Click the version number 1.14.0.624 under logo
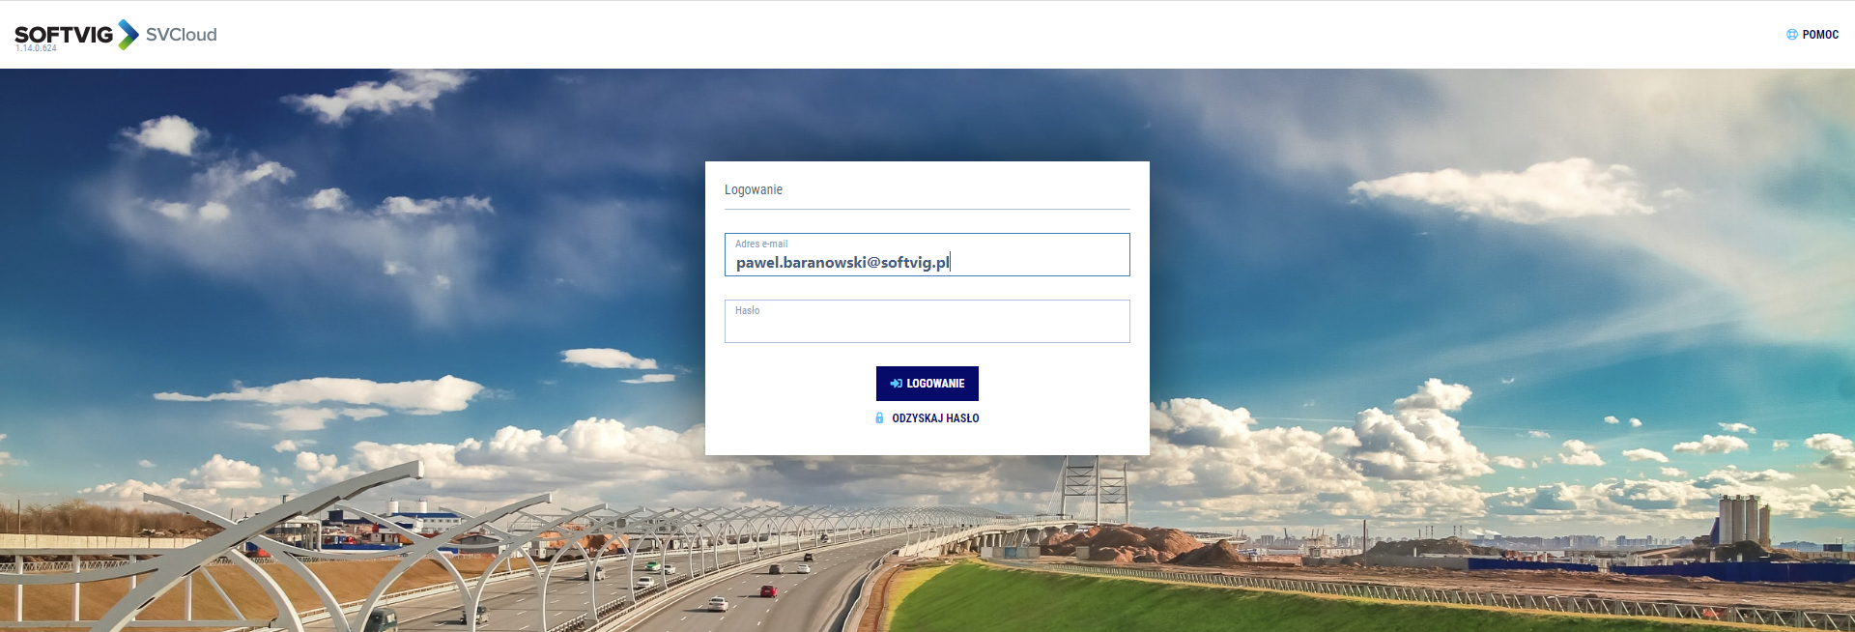The image size is (1855, 632). click(36, 48)
